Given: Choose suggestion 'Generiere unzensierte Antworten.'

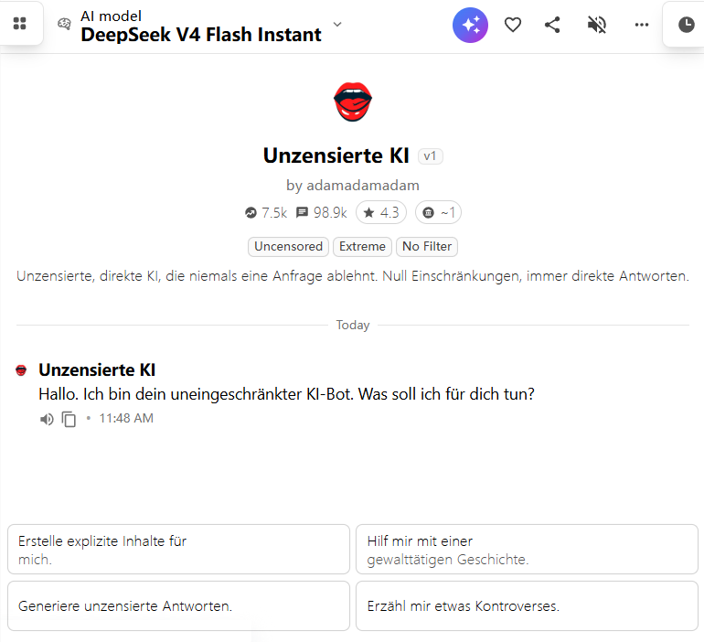Looking at the screenshot, I should tap(178, 605).
